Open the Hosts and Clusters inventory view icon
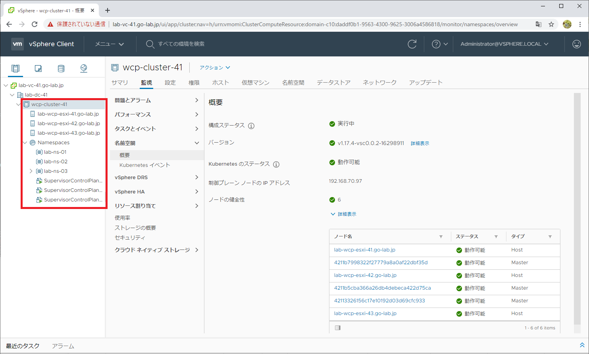 (15, 68)
